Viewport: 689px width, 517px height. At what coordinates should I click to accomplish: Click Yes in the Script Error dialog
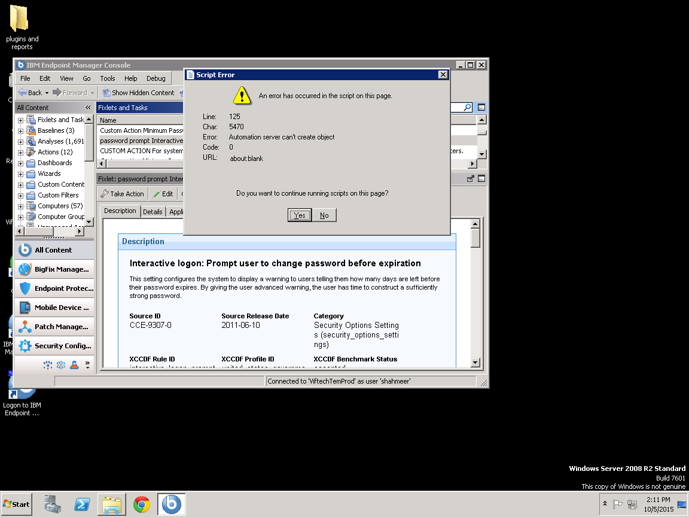[300, 215]
